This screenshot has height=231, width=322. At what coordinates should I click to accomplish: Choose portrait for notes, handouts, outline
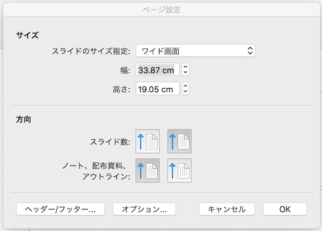(148, 170)
